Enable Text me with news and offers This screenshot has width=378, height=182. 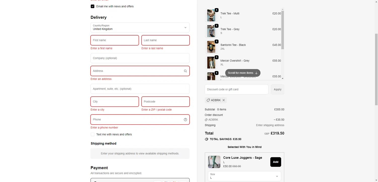tap(92, 134)
